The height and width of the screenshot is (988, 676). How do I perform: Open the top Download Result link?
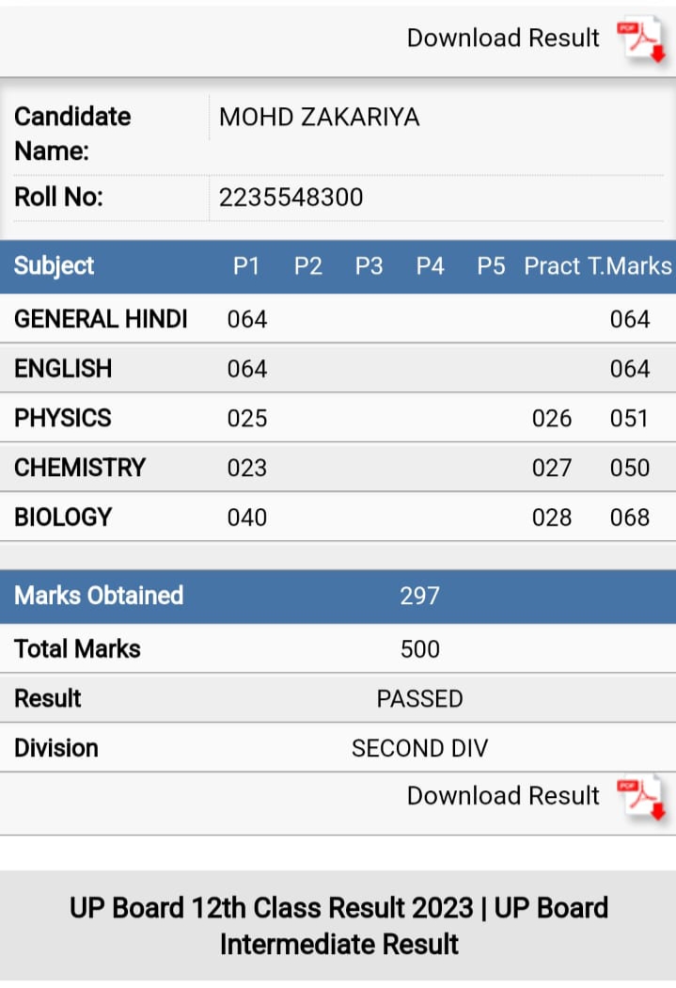click(503, 39)
